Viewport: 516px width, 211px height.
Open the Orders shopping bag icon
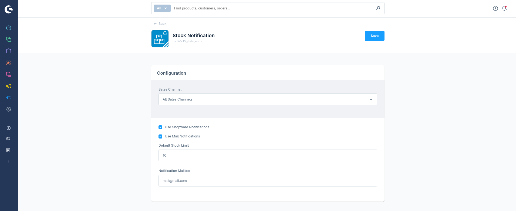[x=9, y=51]
